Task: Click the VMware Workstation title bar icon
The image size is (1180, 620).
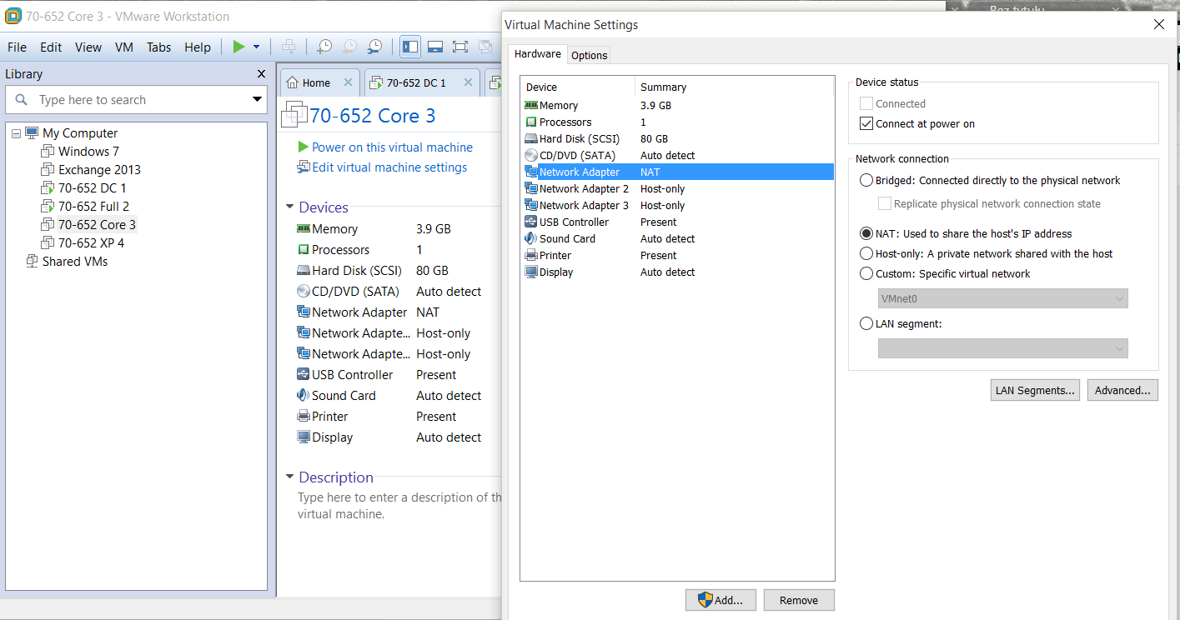Action: pyautogui.click(x=13, y=16)
